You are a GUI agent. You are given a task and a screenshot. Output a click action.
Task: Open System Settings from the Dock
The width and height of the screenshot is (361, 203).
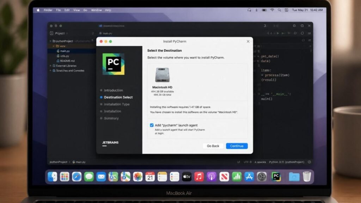(x=262, y=177)
